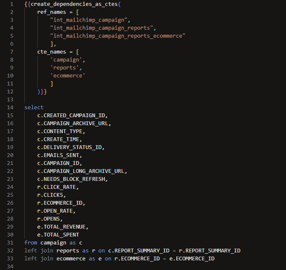Click line number 14 in gutter

[10, 108]
